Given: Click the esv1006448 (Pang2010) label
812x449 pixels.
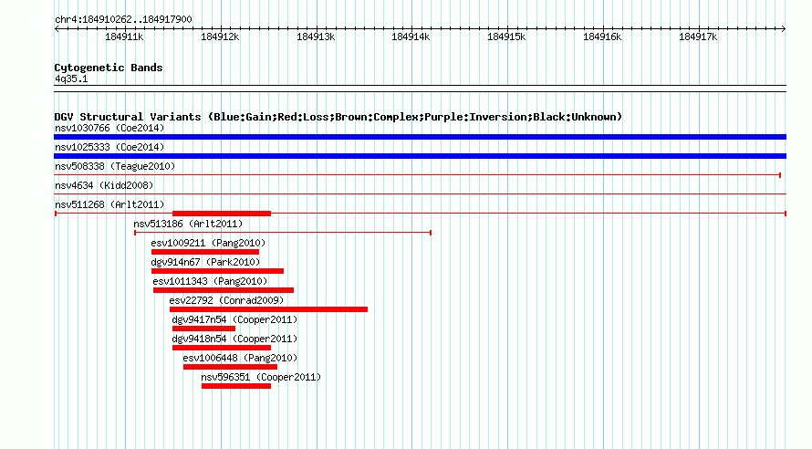Looking at the screenshot, I should (240, 358).
